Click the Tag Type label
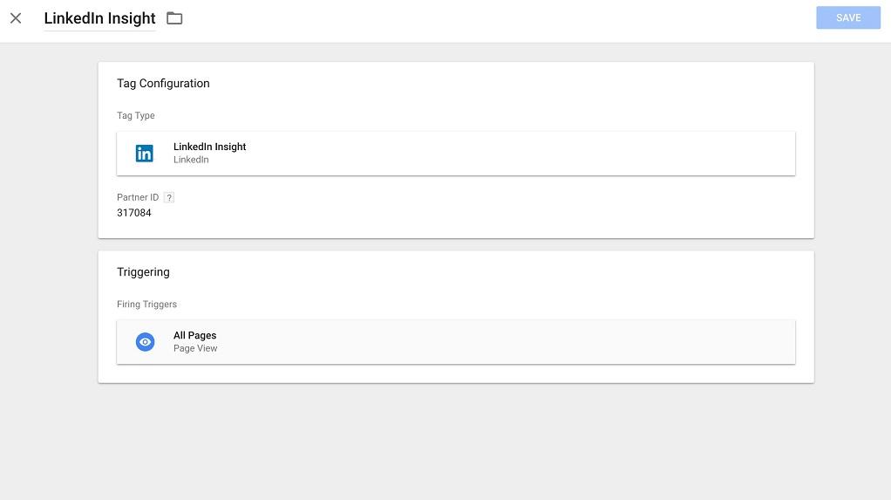This screenshot has height=500, width=891. click(x=136, y=116)
